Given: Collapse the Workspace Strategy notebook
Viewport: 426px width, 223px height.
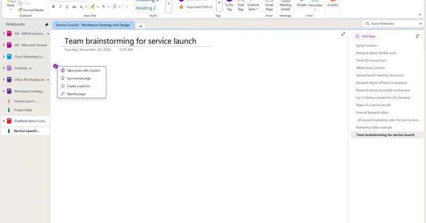Looking at the screenshot, I should pyautogui.click(x=4, y=91).
